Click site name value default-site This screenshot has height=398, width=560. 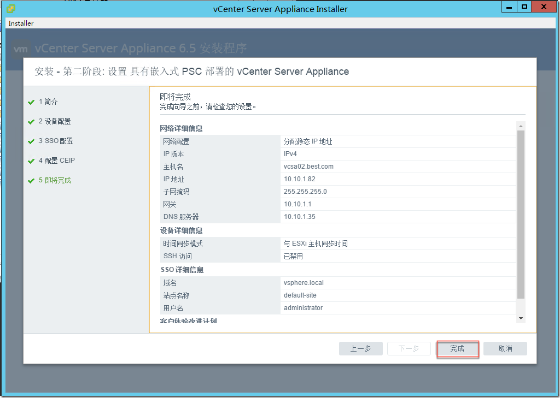point(300,295)
